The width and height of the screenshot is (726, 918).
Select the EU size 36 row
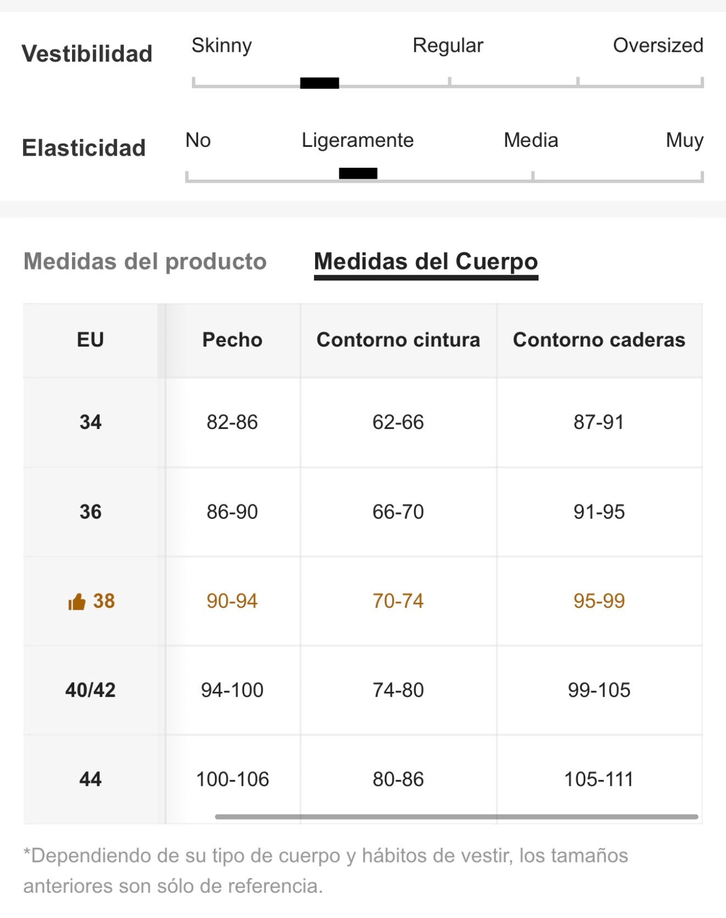pos(363,512)
